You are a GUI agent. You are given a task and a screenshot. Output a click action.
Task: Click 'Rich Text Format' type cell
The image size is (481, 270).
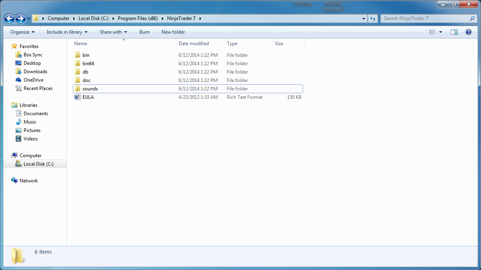(x=245, y=97)
